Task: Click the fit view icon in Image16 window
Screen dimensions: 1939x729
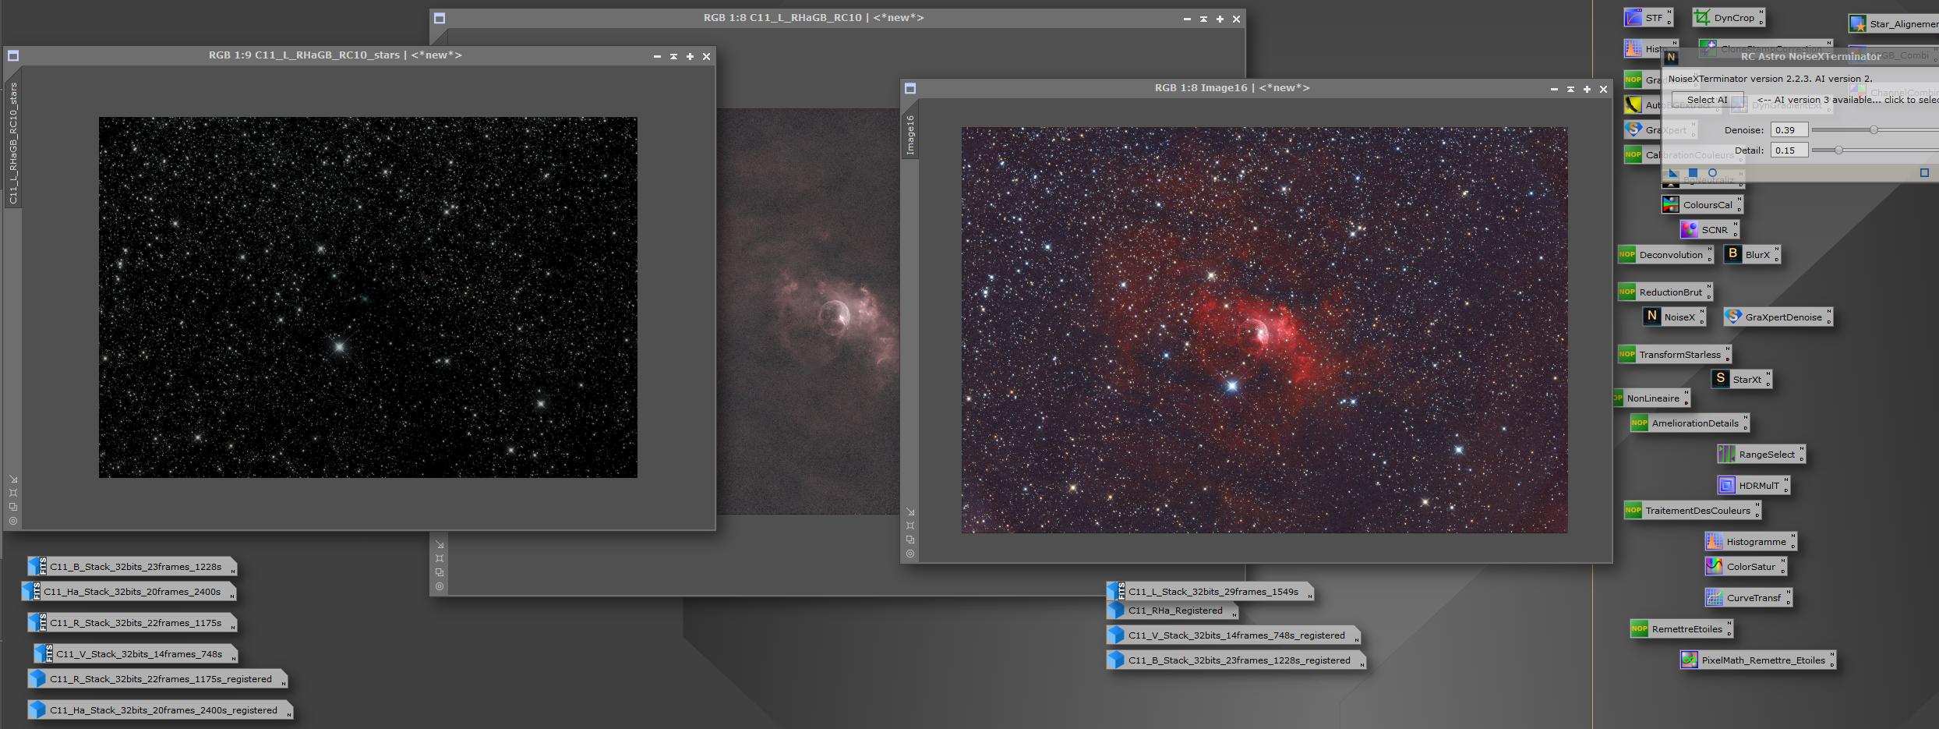Action: point(910,526)
